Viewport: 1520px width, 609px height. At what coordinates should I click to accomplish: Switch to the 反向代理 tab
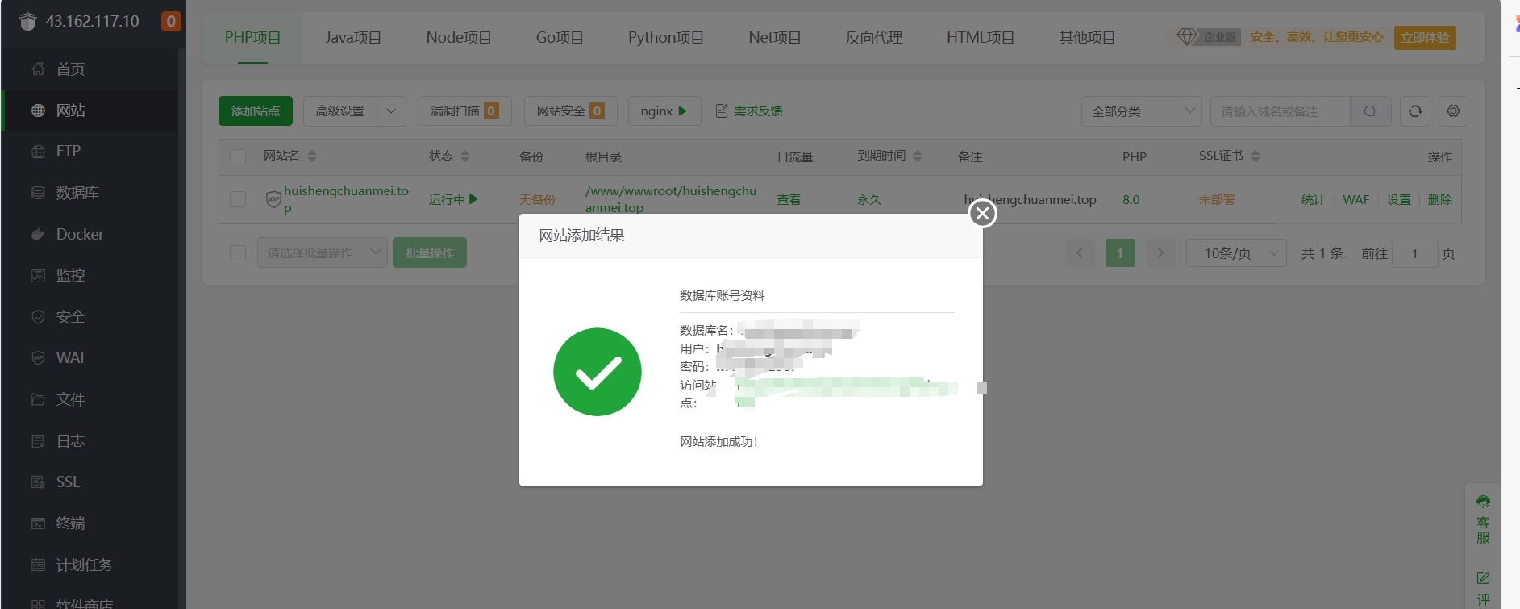[x=874, y=38]
